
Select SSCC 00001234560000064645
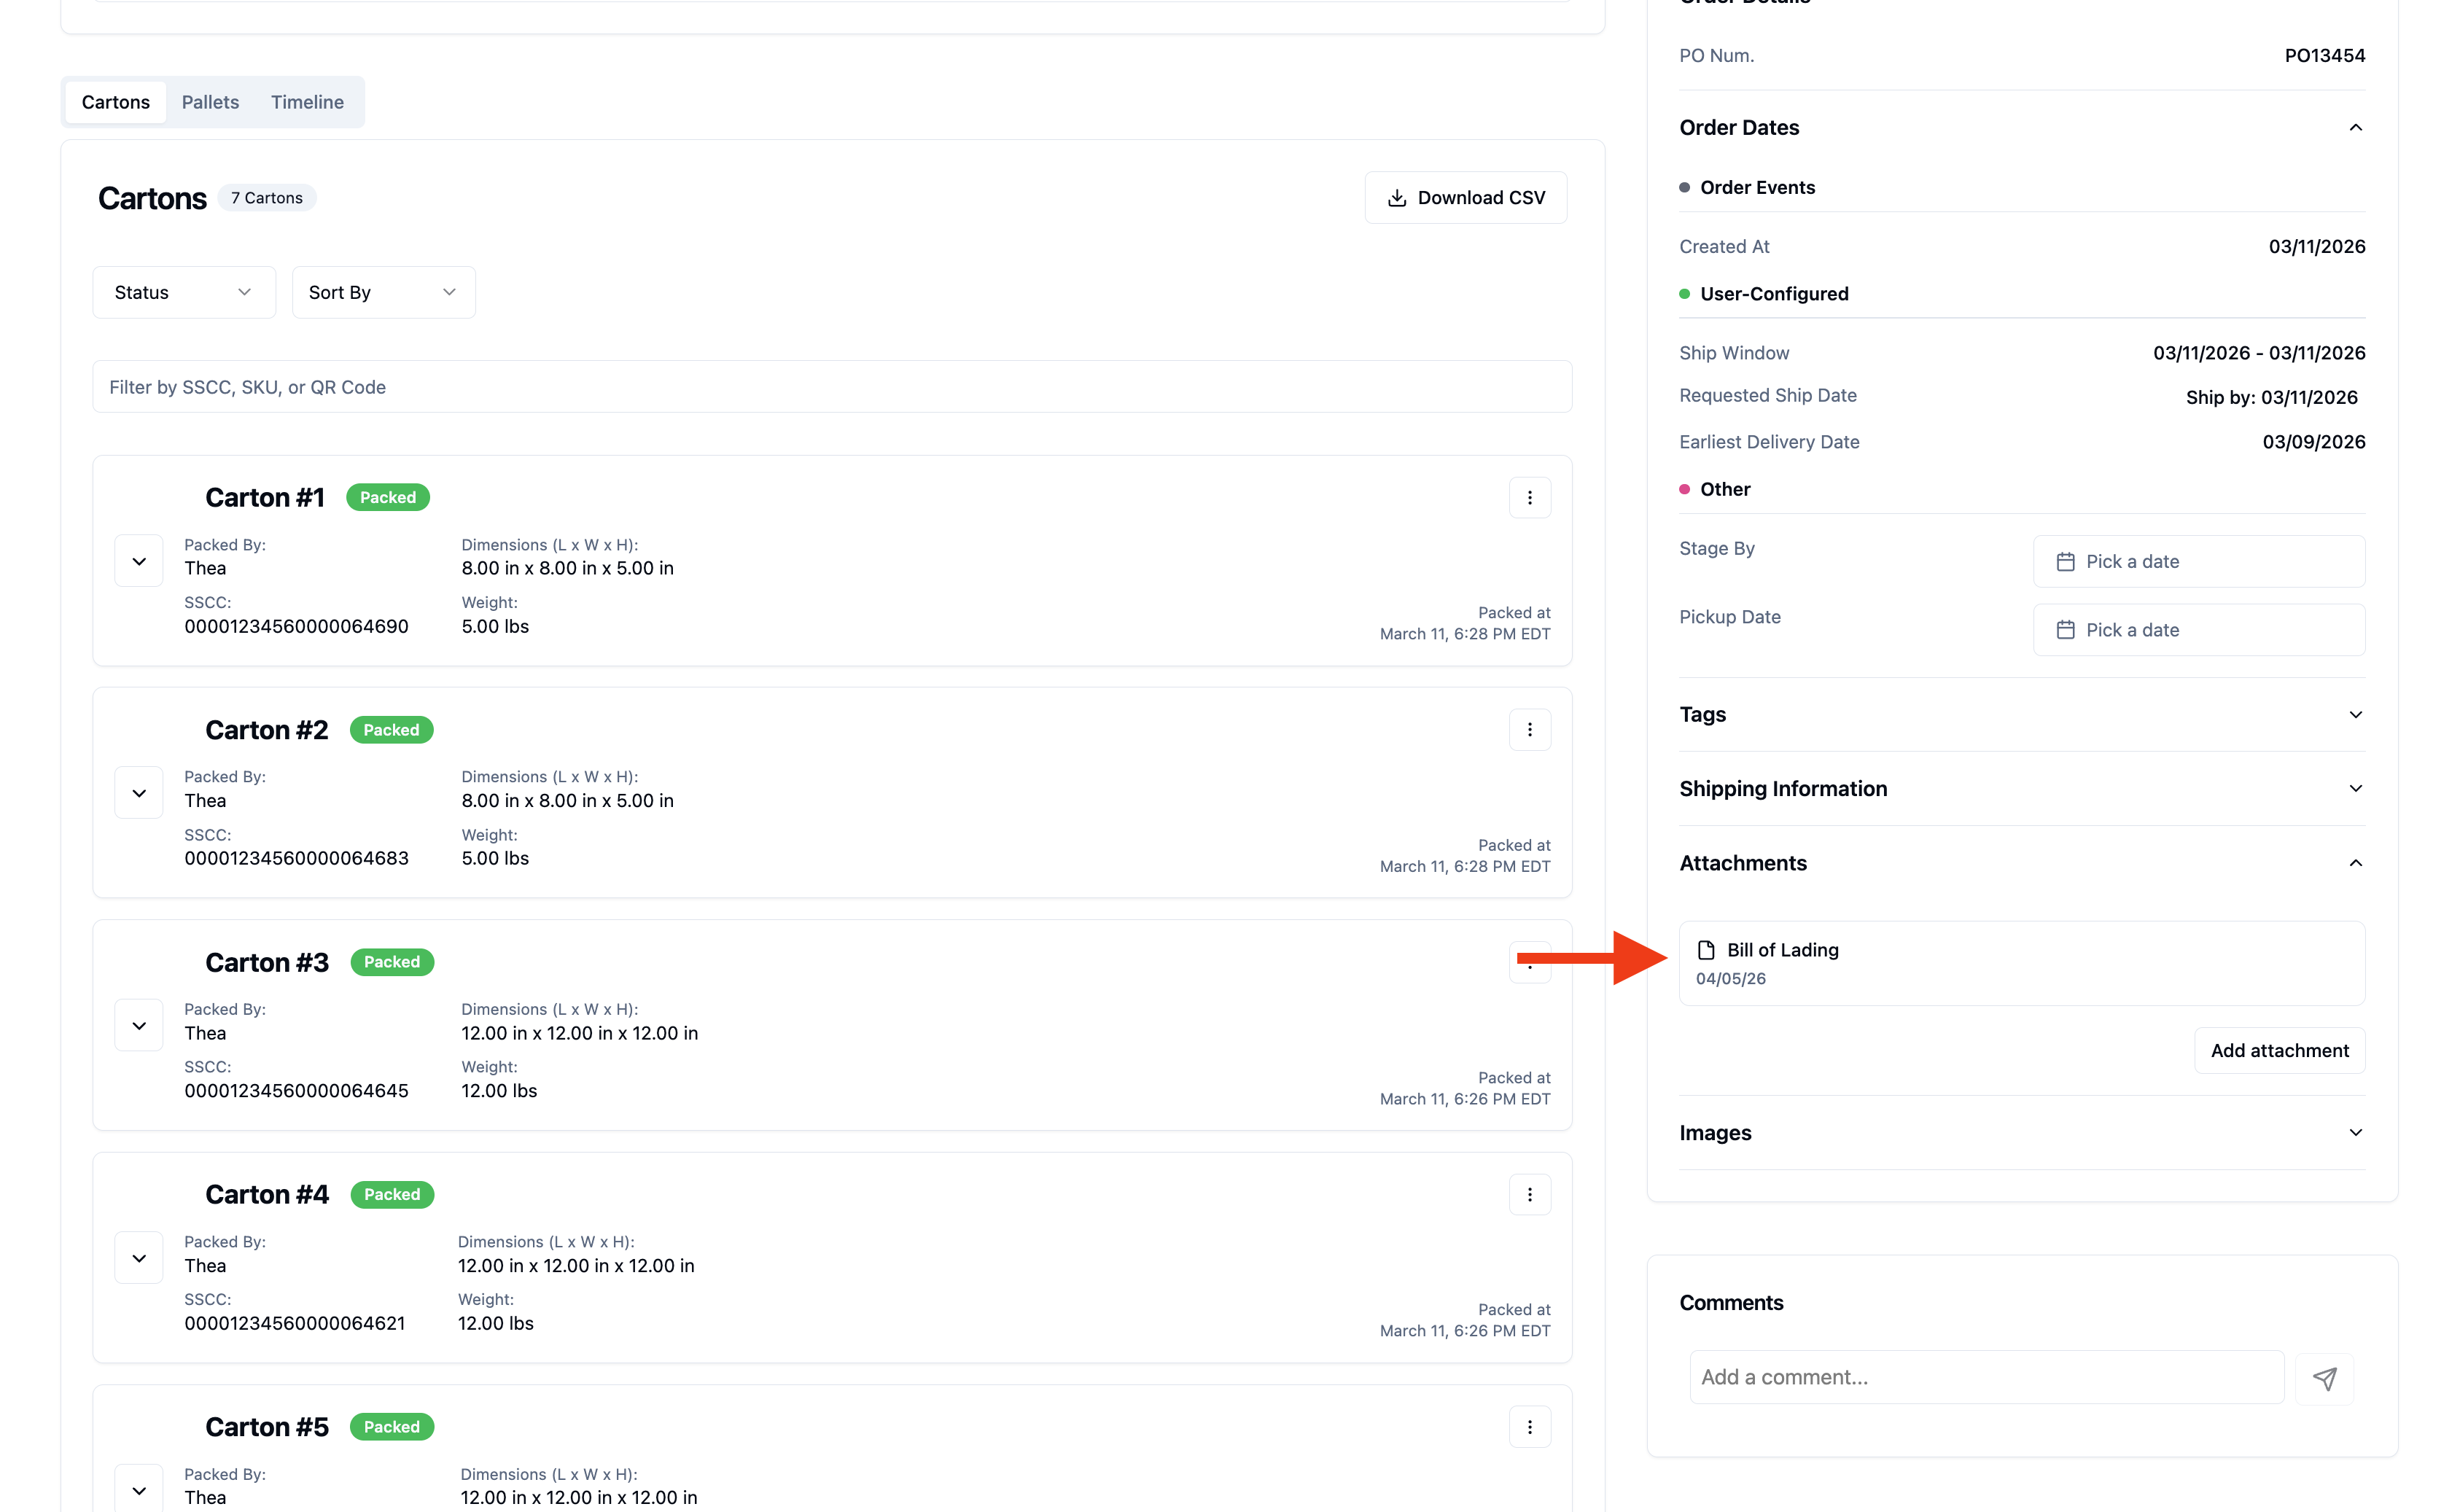[296, 1091]
